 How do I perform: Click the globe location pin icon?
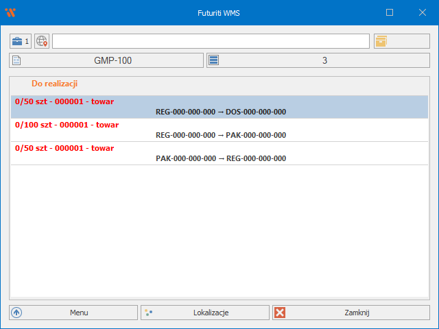(x=43, y=41)
